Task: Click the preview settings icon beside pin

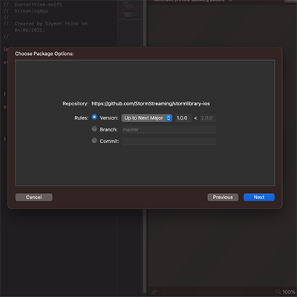Action: (x=165, y=292)
